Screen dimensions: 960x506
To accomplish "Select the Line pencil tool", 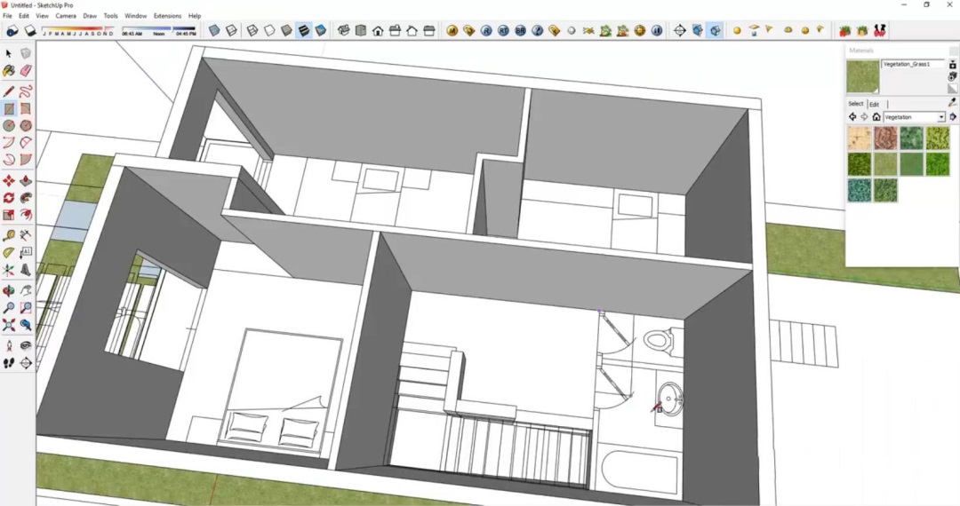I will pyautogui.click(x=9, y=91).
